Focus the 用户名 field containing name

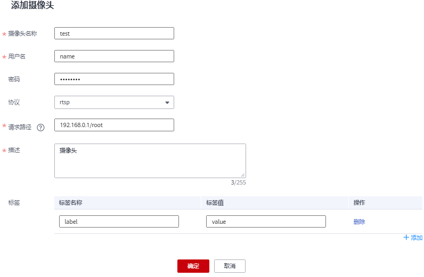pos(114,56)
